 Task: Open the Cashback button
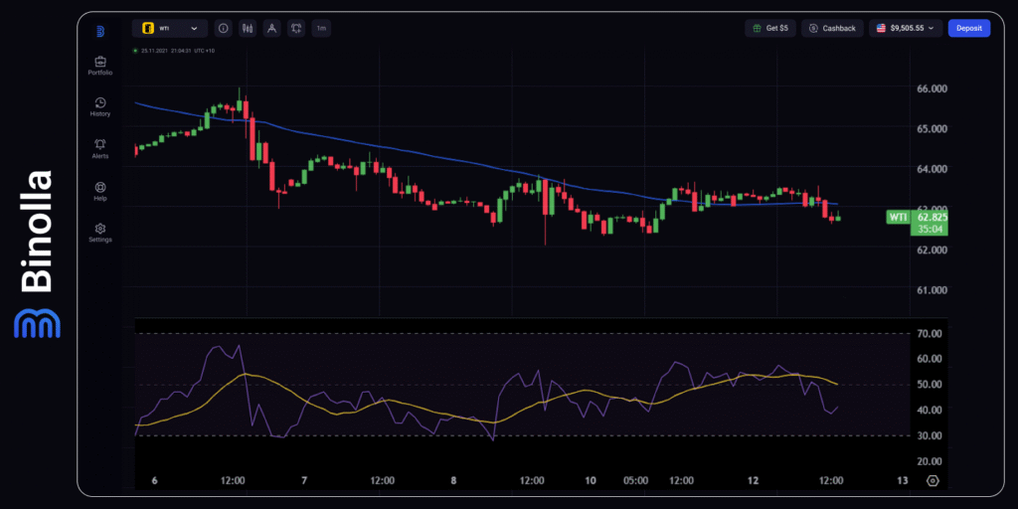coord(832,29)
